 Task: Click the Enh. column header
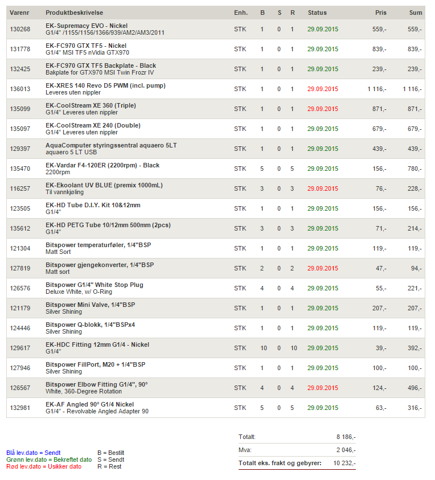tap(241, 13)
